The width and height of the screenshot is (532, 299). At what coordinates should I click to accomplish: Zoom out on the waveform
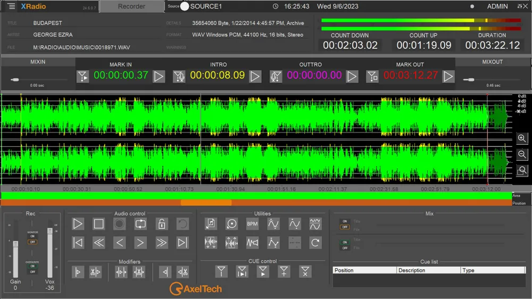click(522, 154)
